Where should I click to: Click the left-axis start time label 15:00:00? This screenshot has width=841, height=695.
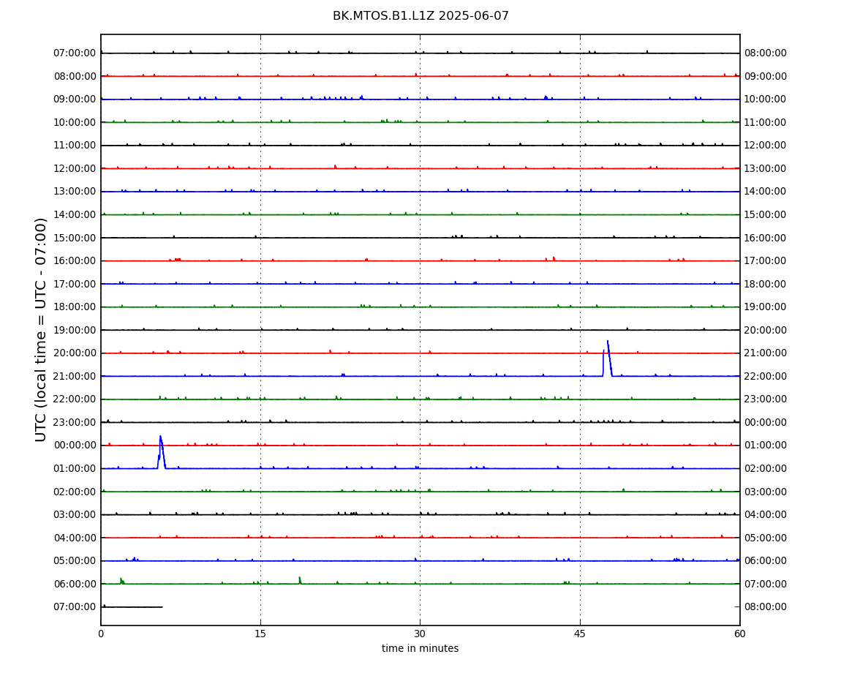tap(75, 238)
